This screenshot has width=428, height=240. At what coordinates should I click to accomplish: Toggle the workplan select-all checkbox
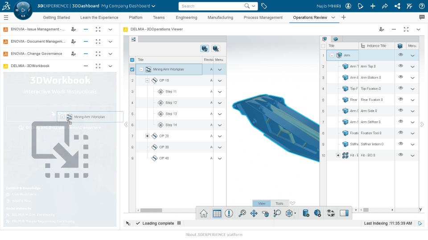pyautogui.click(x=132, y=60)
